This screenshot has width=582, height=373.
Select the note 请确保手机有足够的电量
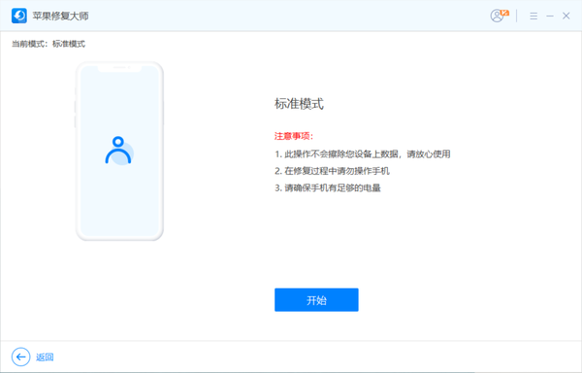(x=328, y=188)
